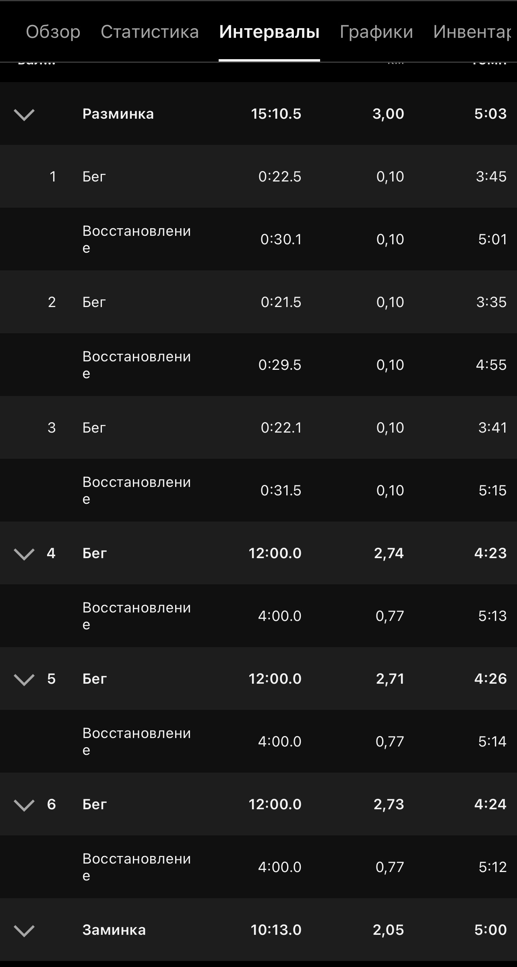Image resolution: width=517 pixels, height=967 pixels.
Task: Tap the Восстановление row with time 0:30.1
Action: (258, 239)
